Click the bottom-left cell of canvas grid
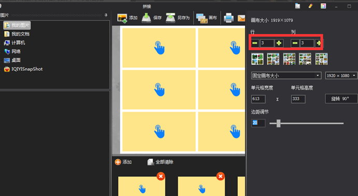This screenshot has width=358, height=196. tap(159, 132)
